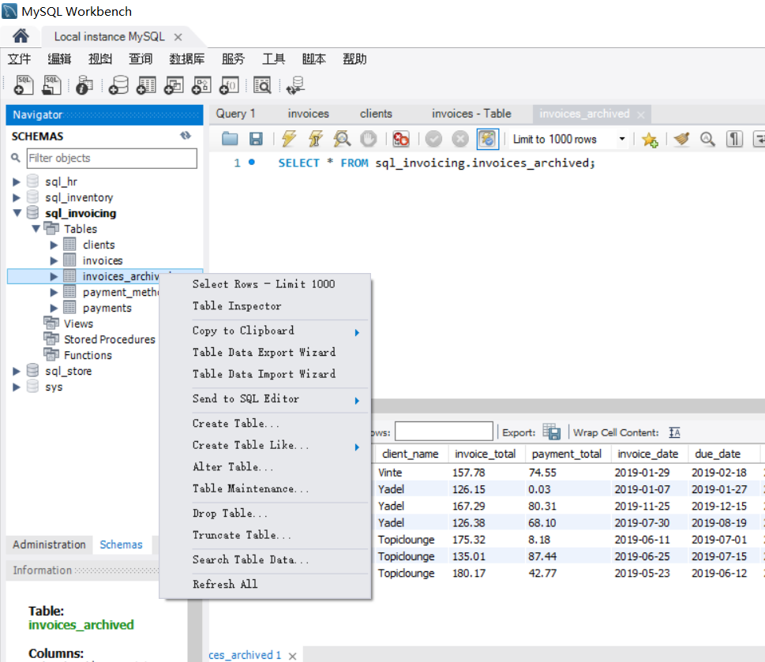Reconnect to DBMS icon
This screenshot has height=662, width=765.
(x=295, y=85)
